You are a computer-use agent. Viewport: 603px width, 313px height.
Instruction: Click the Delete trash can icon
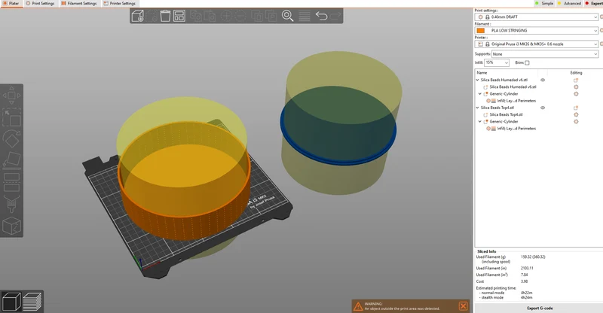[x=165, y=16]
